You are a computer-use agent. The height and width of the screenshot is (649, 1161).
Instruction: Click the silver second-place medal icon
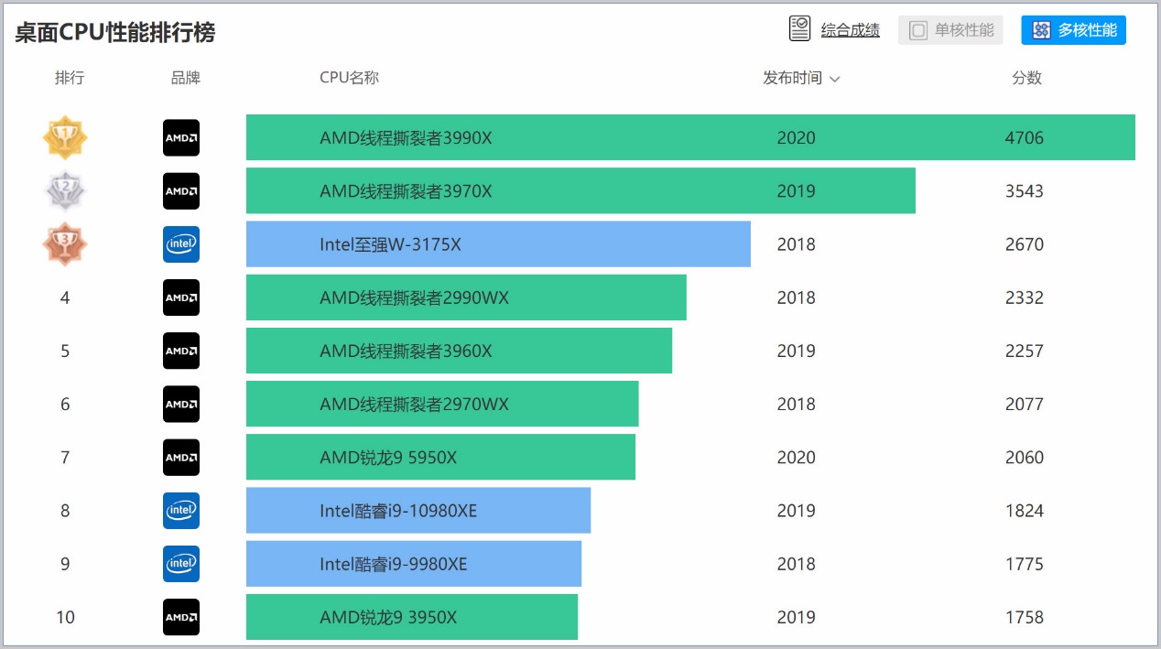click(x=64, y=190)
